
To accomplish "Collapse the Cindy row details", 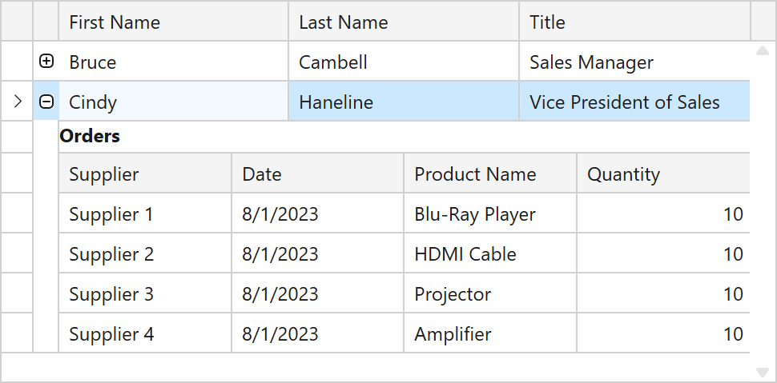I will [x=46, y=102].
